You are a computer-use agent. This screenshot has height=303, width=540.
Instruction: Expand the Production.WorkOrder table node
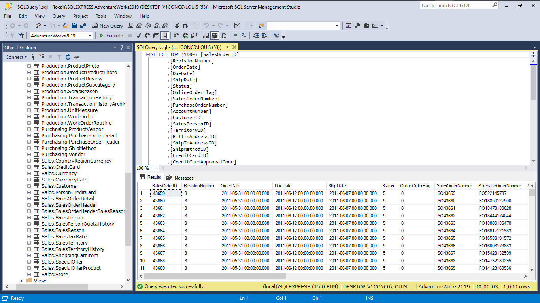click(29, 116)
